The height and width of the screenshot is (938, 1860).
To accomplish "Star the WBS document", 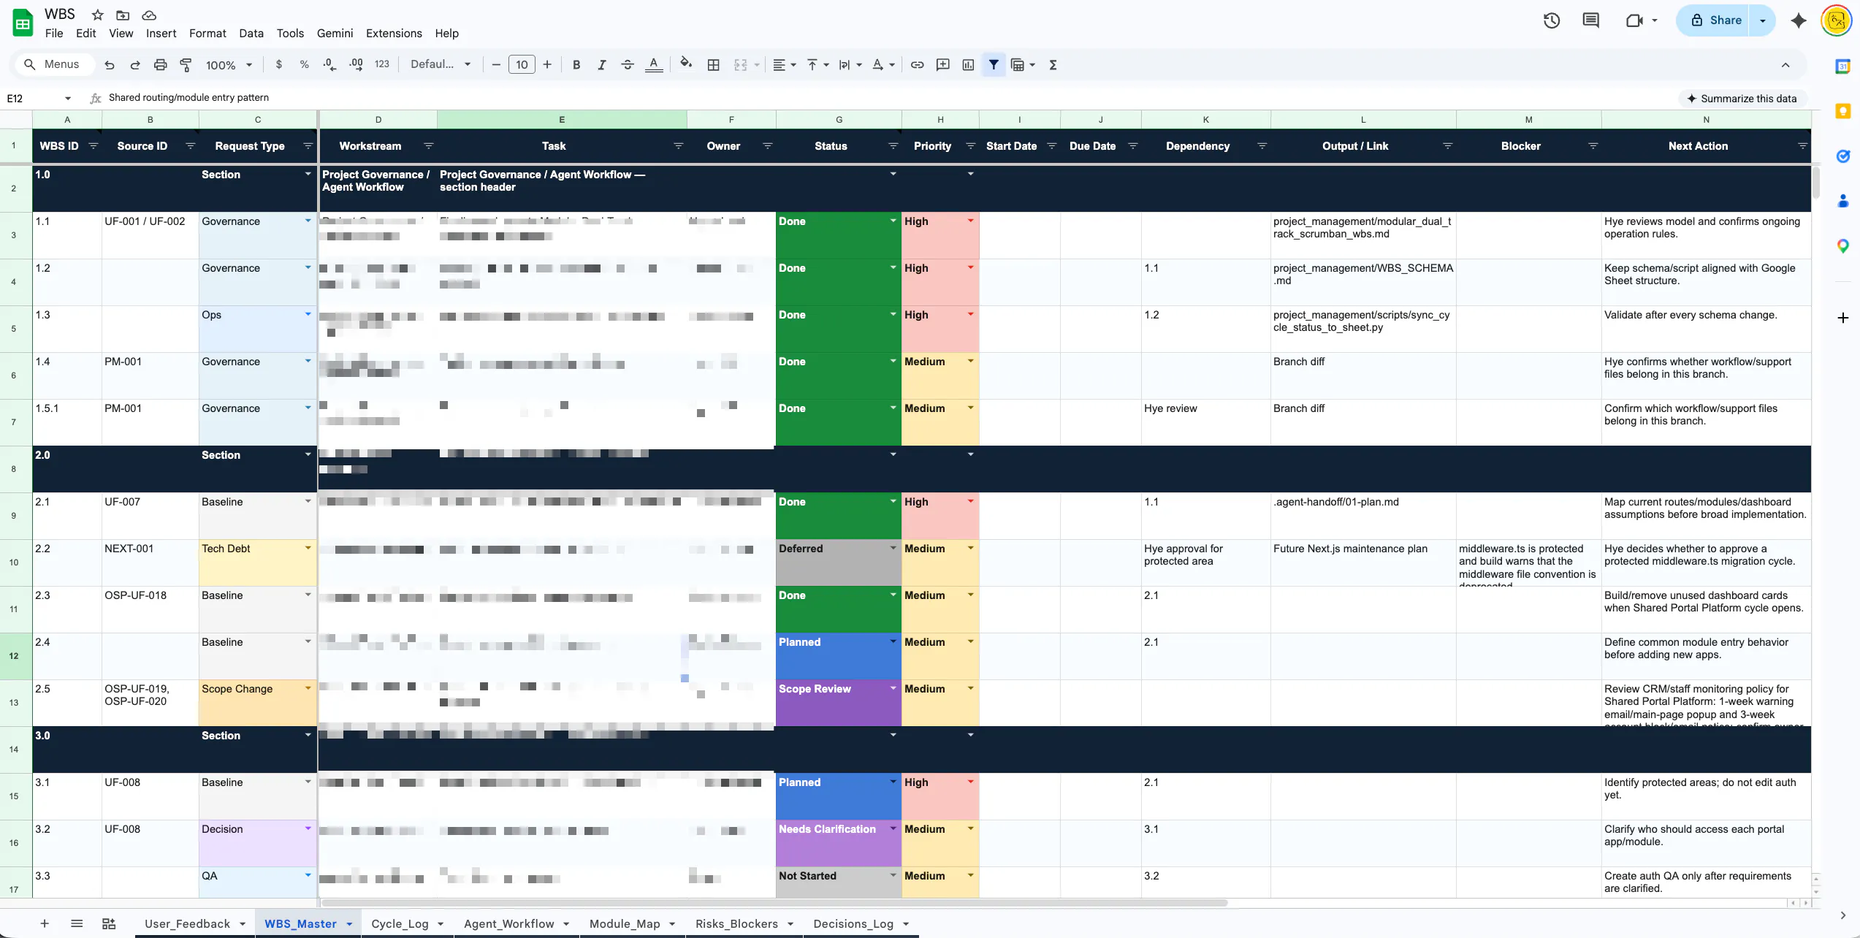I will [97, 15].
